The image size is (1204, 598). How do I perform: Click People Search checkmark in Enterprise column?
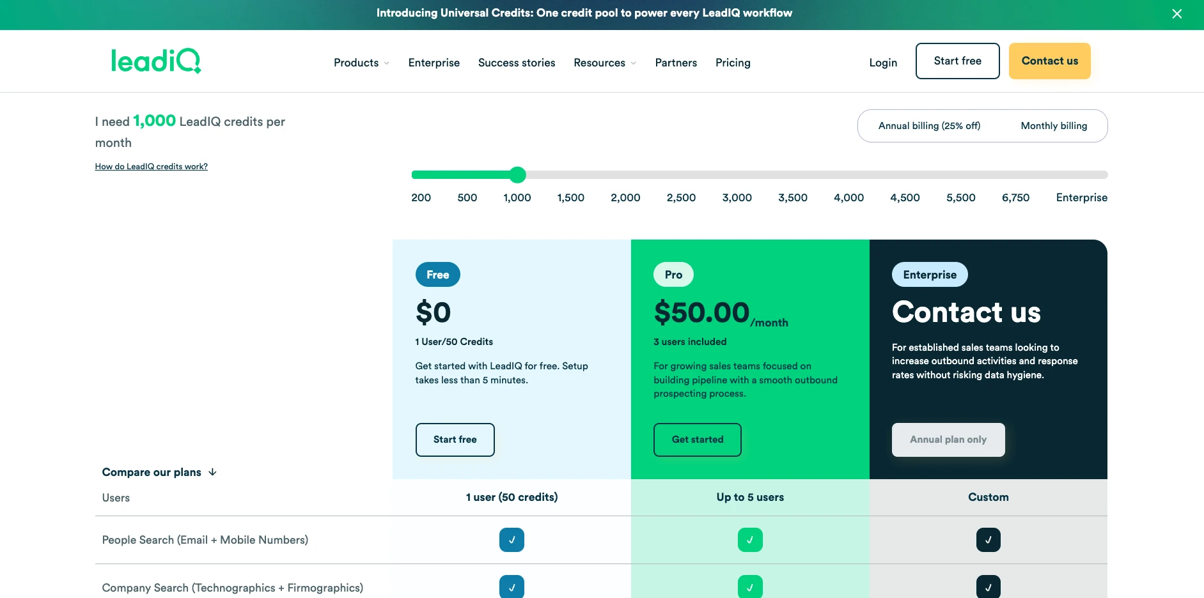point(989,540)
